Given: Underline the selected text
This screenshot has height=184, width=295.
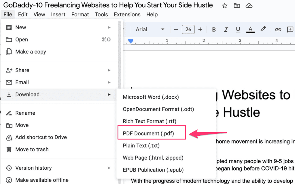Looking at the screenshot, I should click(x=238, y=30).
